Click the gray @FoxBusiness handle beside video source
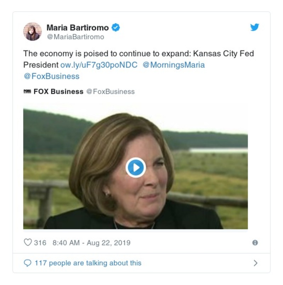The height and width of the screenshot is (285, 283). [x=111, y=91]
